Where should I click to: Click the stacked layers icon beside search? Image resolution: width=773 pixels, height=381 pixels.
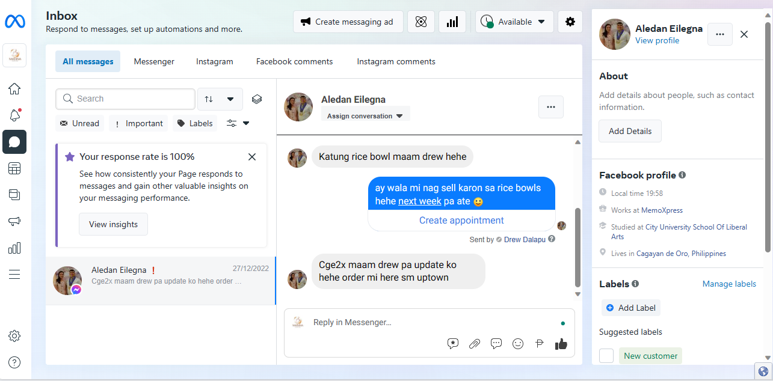point(257,99)
